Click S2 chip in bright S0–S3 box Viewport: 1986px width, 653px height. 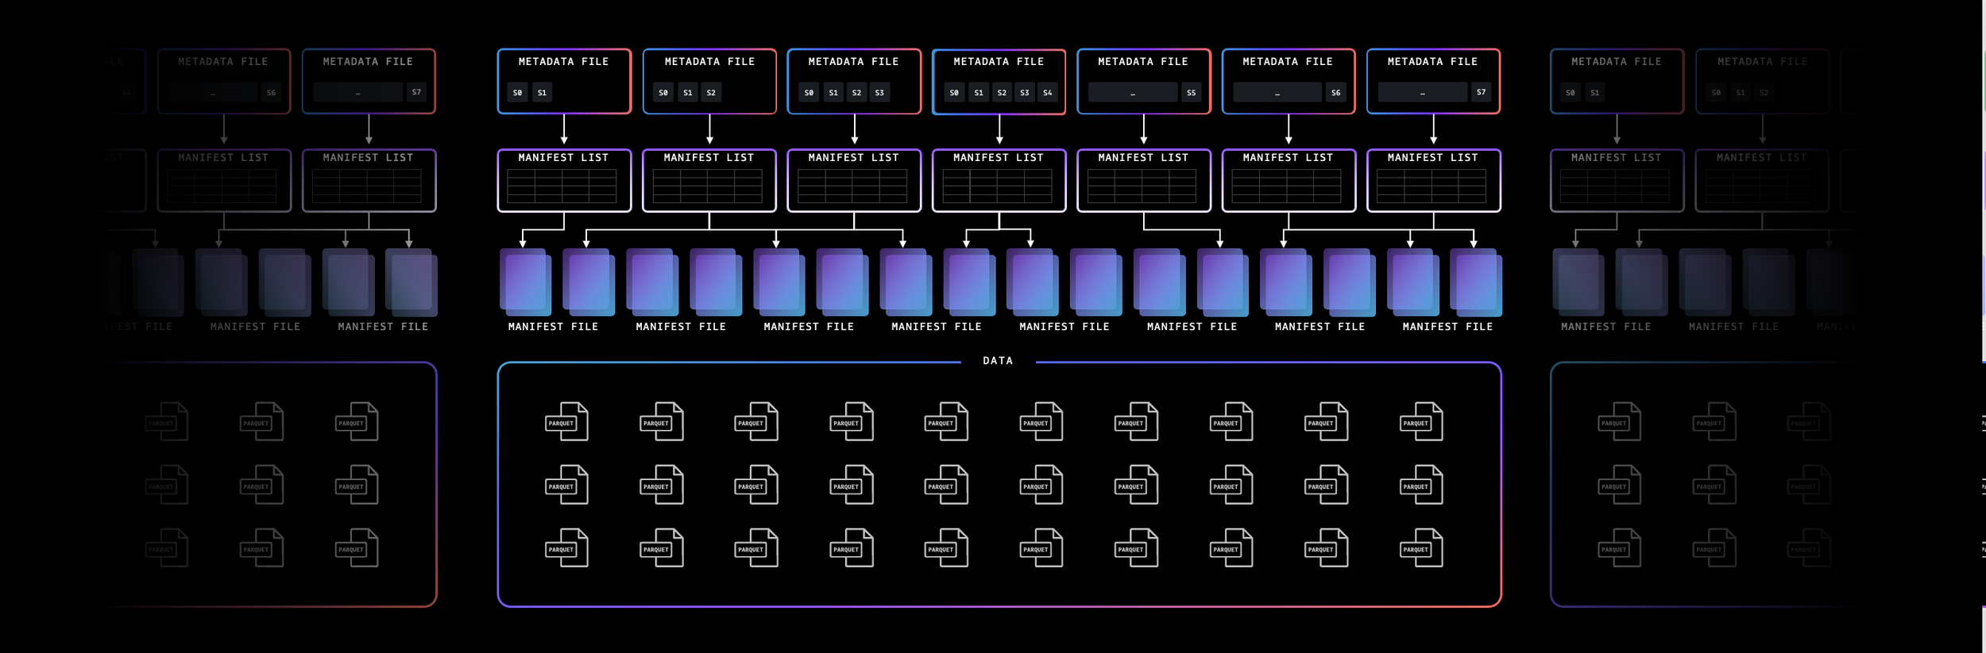click(856, 93)
